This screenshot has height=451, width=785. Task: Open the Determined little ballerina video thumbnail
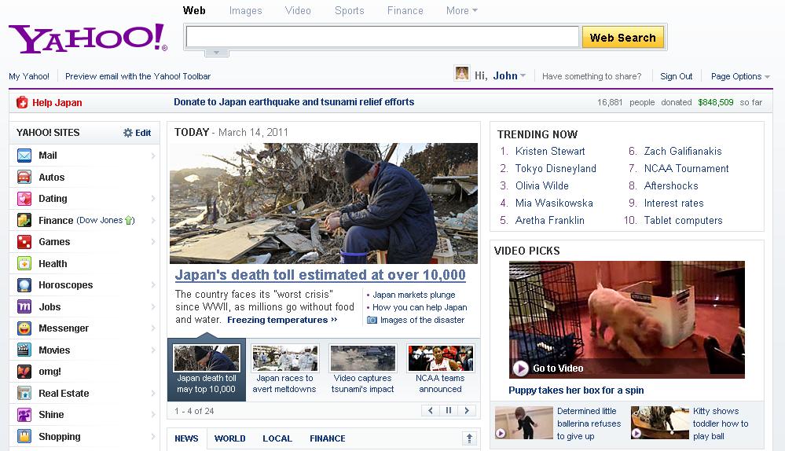point(523,423)
